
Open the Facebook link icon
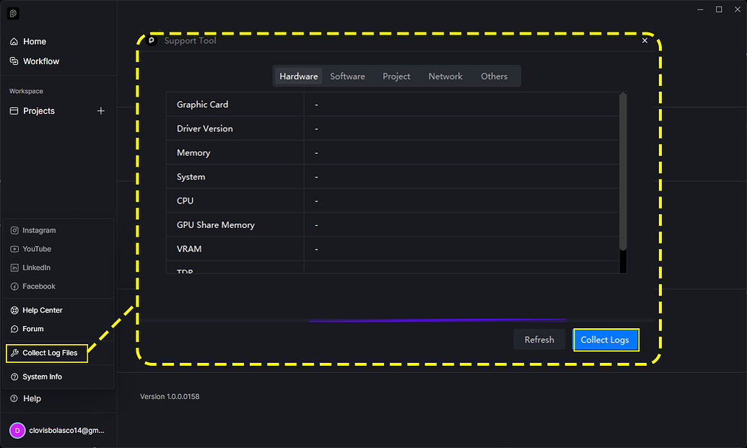coord(13,286)
